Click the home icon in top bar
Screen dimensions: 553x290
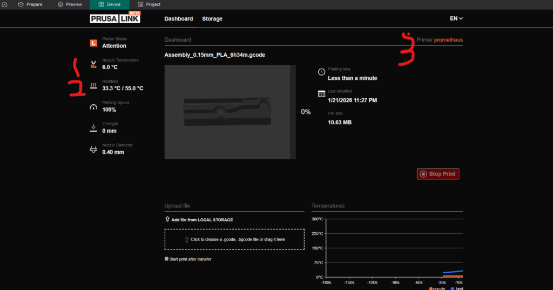pyautogui.click(x=4, y=4)
